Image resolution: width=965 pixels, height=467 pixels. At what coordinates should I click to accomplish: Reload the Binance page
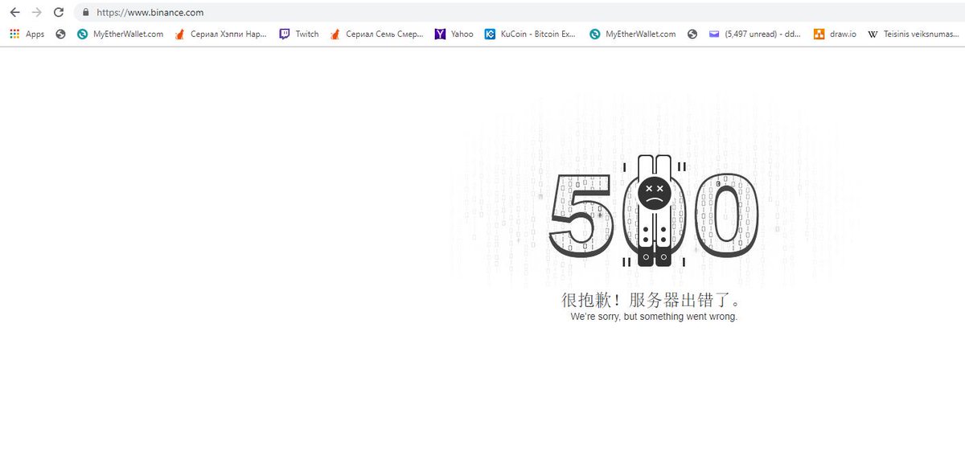pyautogui.click(x=58, y=13)
